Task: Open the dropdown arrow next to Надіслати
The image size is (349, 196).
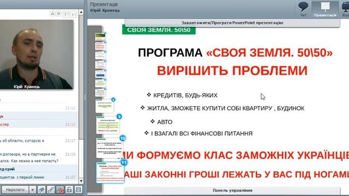Action: (x=33, y=190)
